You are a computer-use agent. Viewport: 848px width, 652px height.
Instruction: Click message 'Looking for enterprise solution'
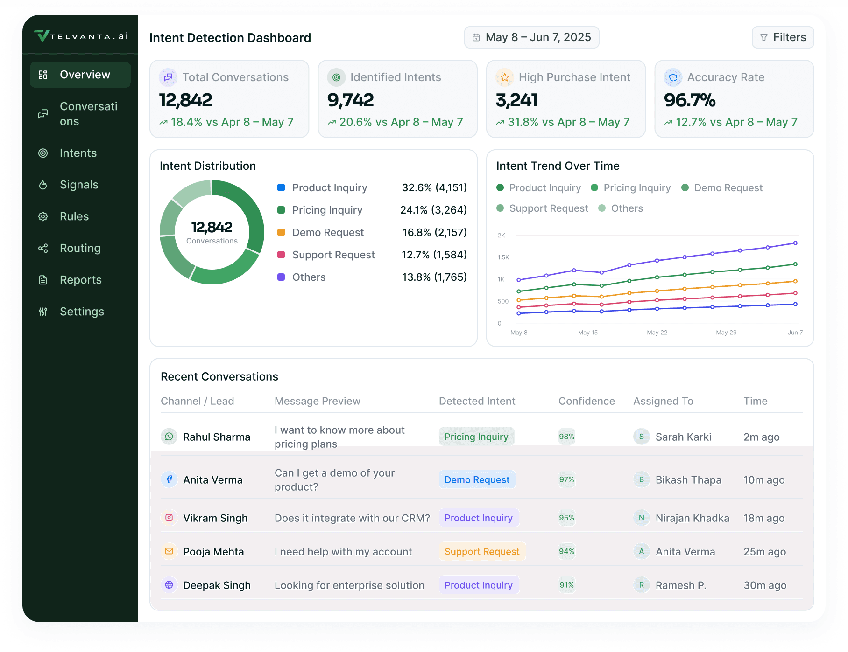coord(349,585)
